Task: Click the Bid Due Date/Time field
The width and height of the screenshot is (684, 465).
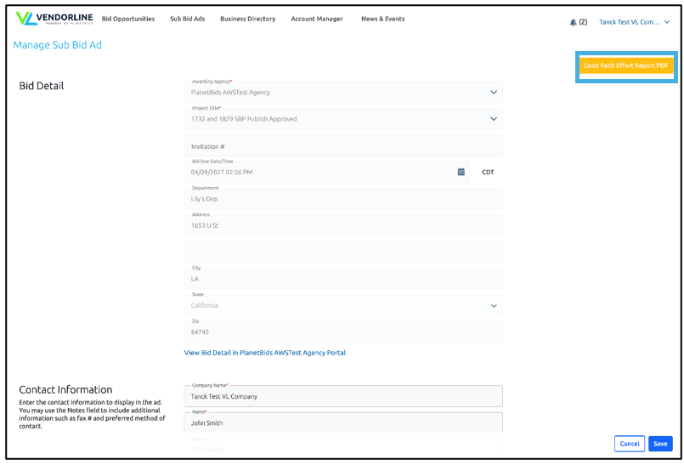Action: click(x=327, y=172)
